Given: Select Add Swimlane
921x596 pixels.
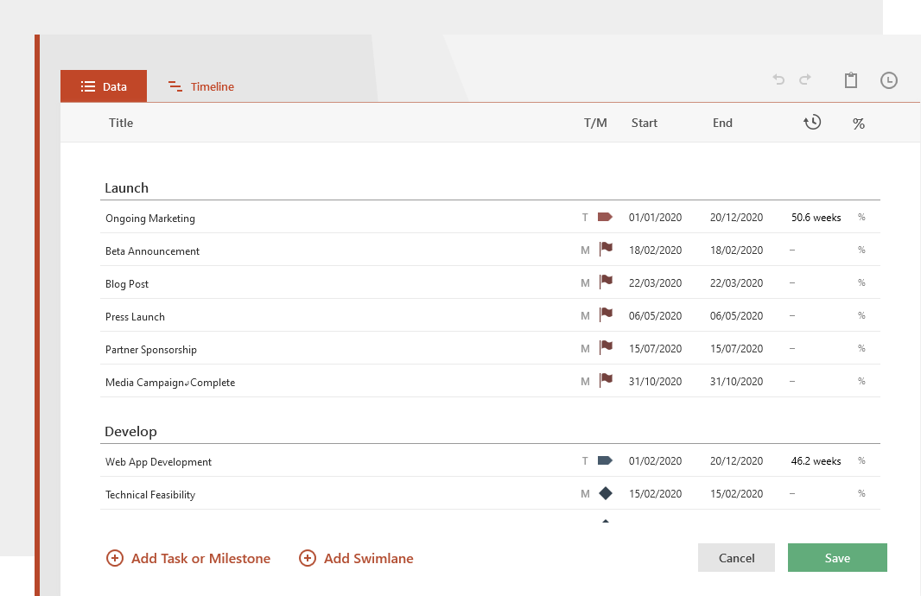Looking at the screenshot, I should (355, 558).
